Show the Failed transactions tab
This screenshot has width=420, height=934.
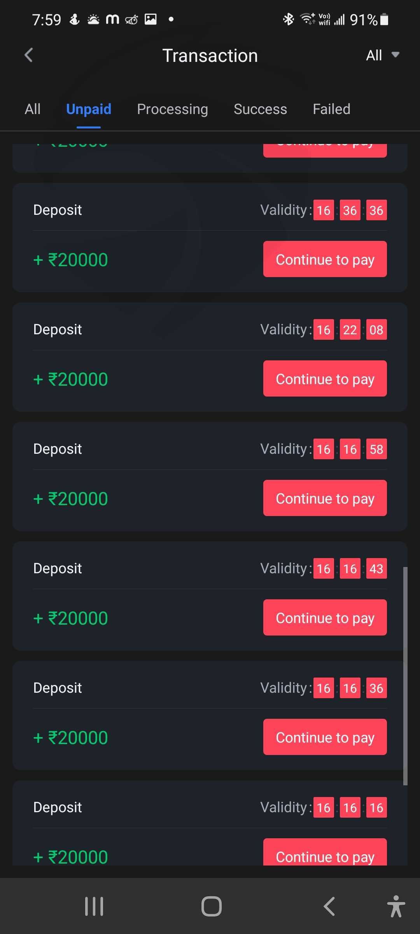point(331,109)
